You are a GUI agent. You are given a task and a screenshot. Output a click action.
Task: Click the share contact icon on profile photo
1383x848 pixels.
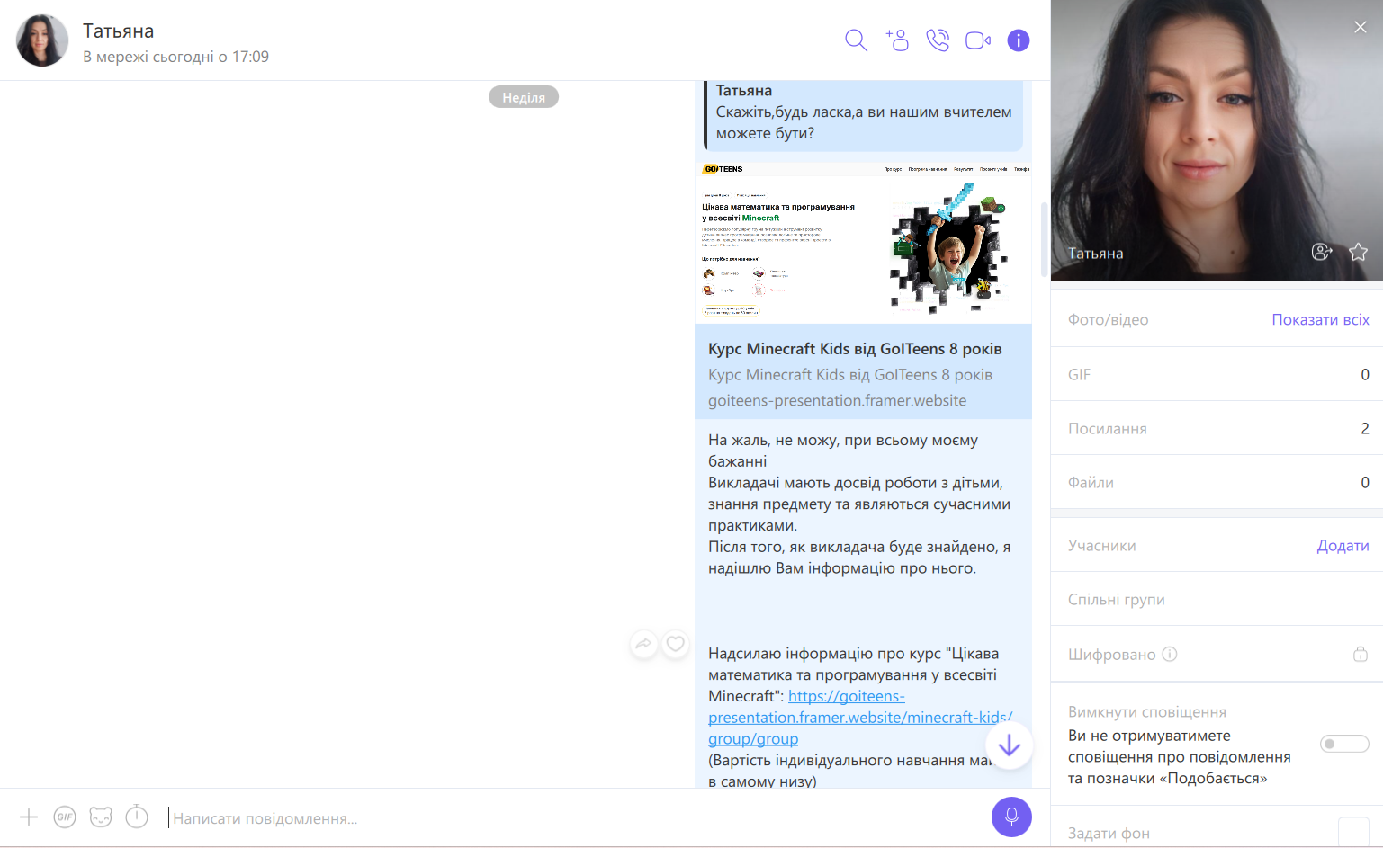click(1322, 252)
